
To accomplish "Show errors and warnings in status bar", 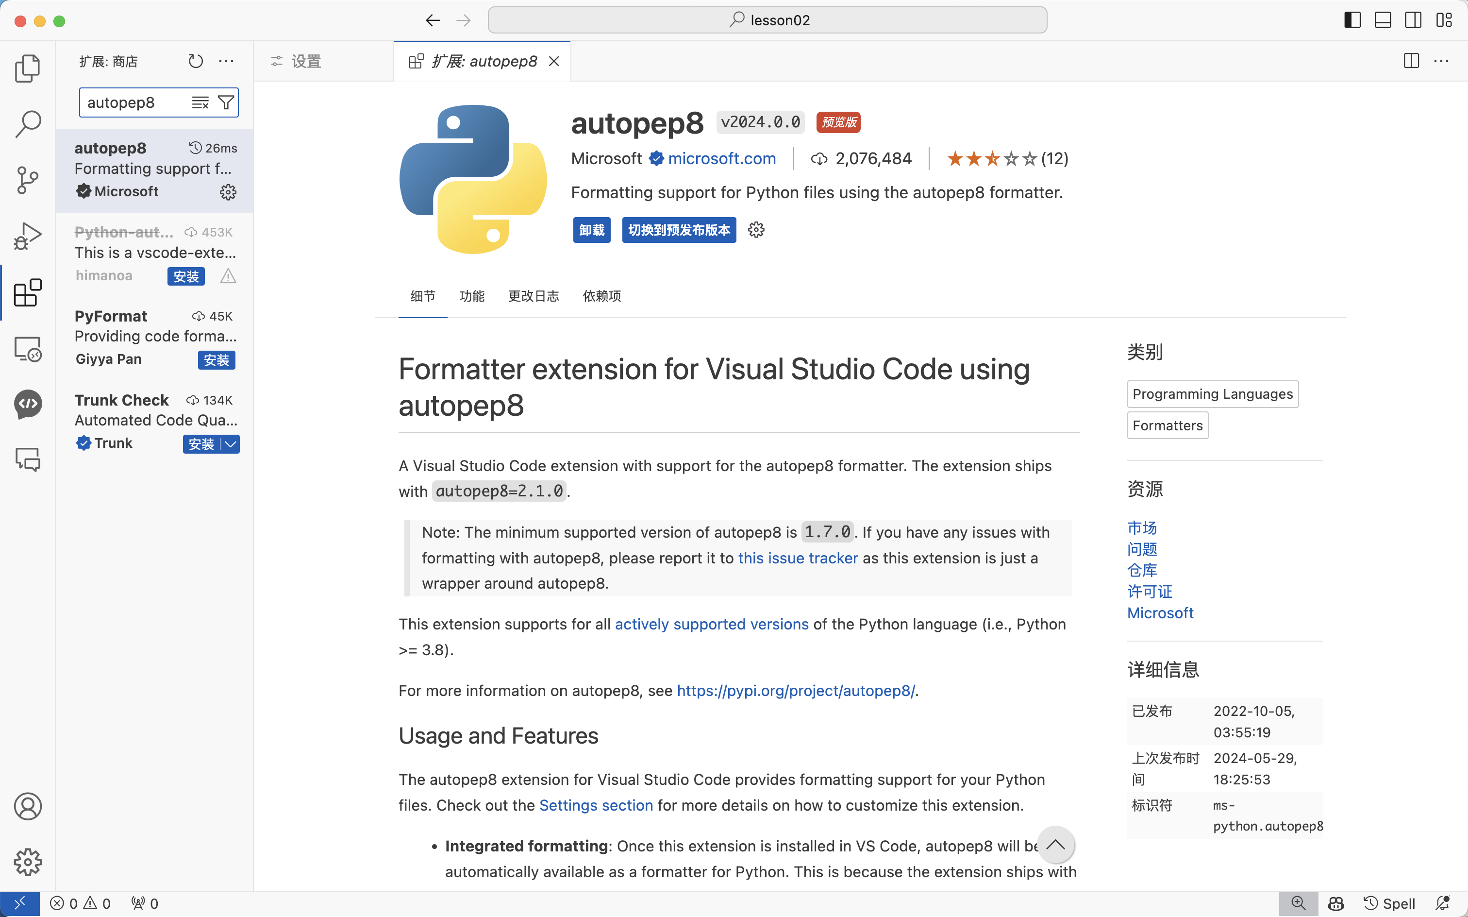I will 80,904.
